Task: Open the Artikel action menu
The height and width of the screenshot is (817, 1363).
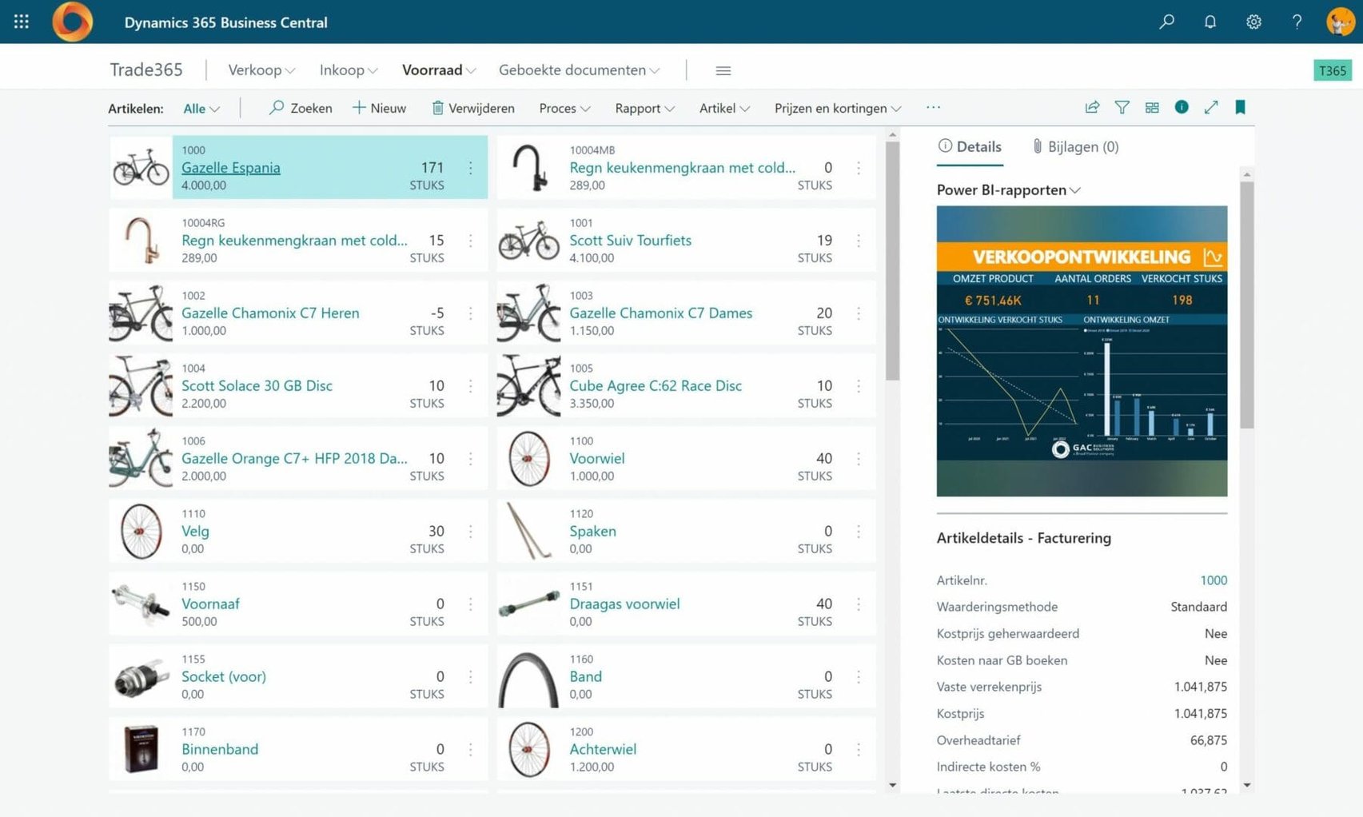Action: pos(724,109)
